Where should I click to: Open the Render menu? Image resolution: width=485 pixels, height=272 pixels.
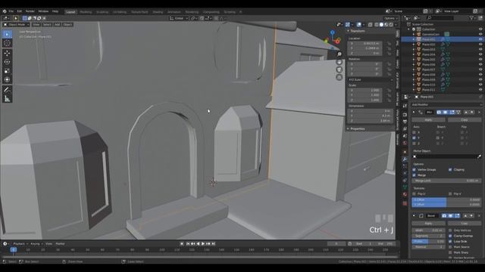pos(30,11)
